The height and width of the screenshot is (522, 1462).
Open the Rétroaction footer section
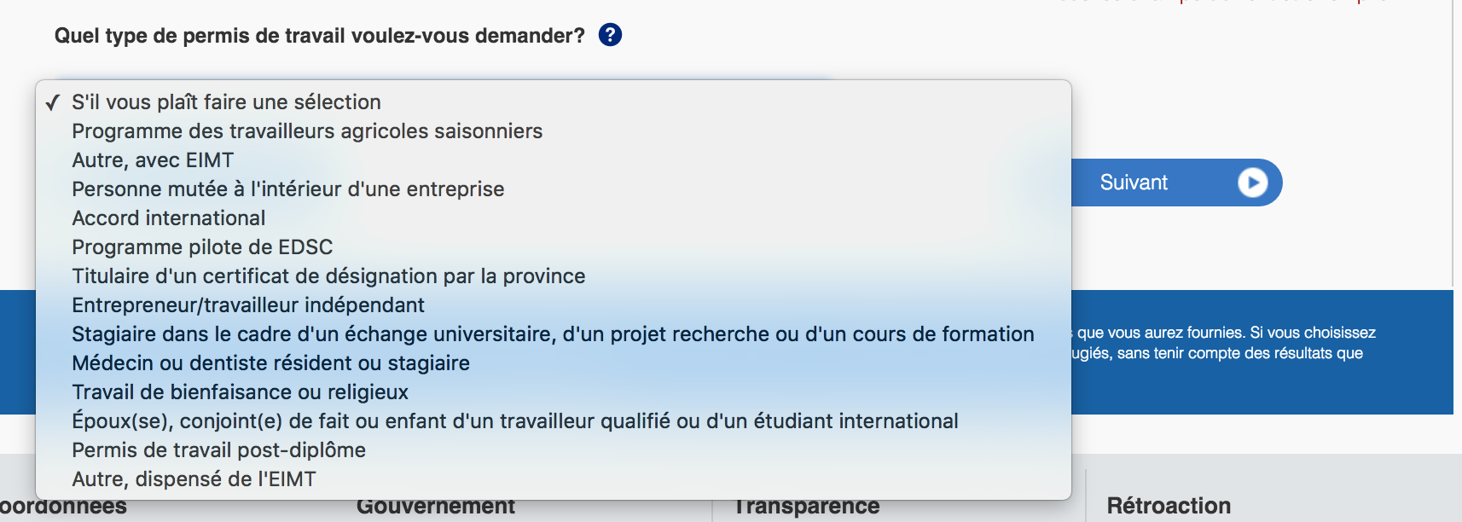click(x=1169, y=507)
